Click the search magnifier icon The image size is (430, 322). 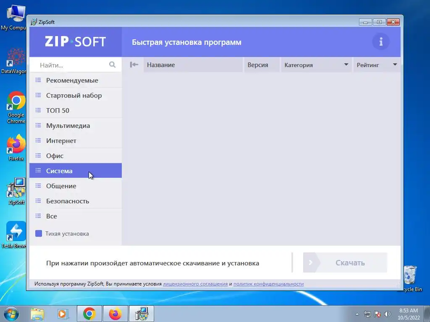click(112, 65)
